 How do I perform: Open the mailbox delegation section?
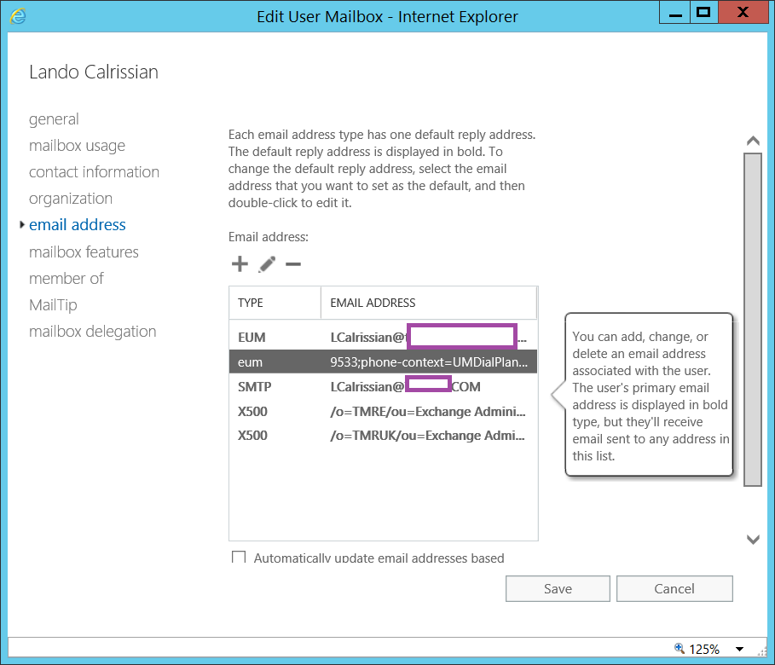coord(92,332)
